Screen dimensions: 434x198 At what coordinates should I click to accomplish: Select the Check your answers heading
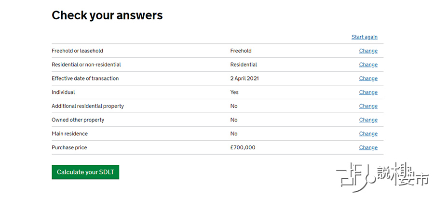pos(107,15)
